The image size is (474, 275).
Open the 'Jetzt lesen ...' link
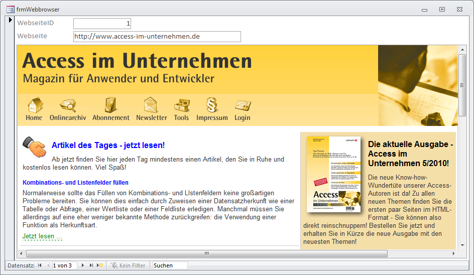point(42,236)
